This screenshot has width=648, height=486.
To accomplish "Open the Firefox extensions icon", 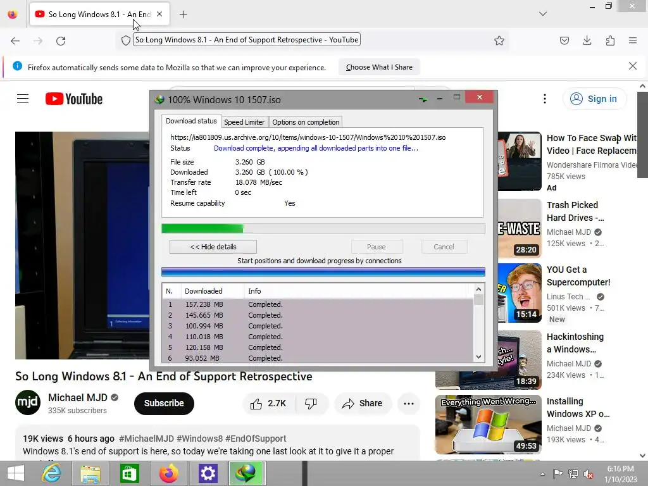I will click(x=610, y=40).
